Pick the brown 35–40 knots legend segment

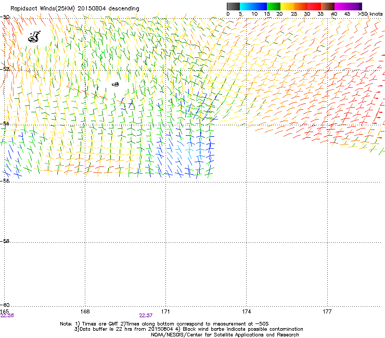point(328,6)
